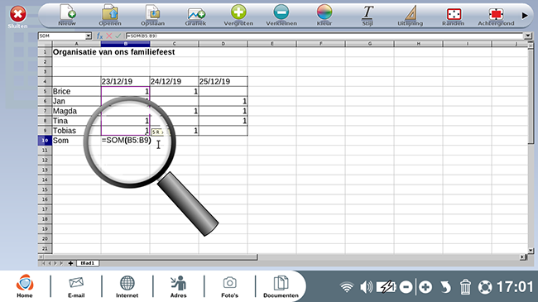Zoom out with the Verkleinen button
The width and height of the screenshot is (538, 302).
(281, 15)
